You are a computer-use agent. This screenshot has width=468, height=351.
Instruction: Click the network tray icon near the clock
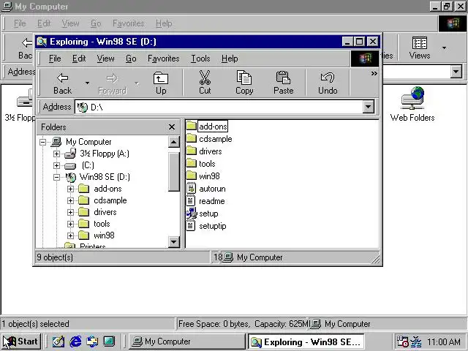tap(416, 341)
